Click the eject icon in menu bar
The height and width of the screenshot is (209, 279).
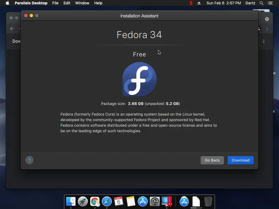199,3
